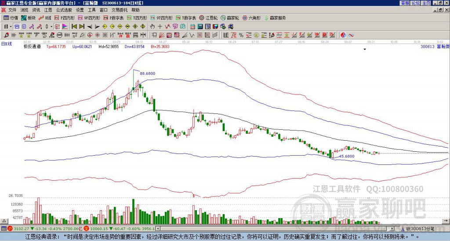
Task: Open the 六角形 hexagon tool
Action: click(x=251, y=18)
